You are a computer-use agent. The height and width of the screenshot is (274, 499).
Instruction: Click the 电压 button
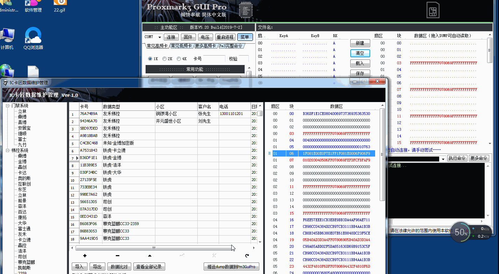pyautogui.click(x=205, y=37)
